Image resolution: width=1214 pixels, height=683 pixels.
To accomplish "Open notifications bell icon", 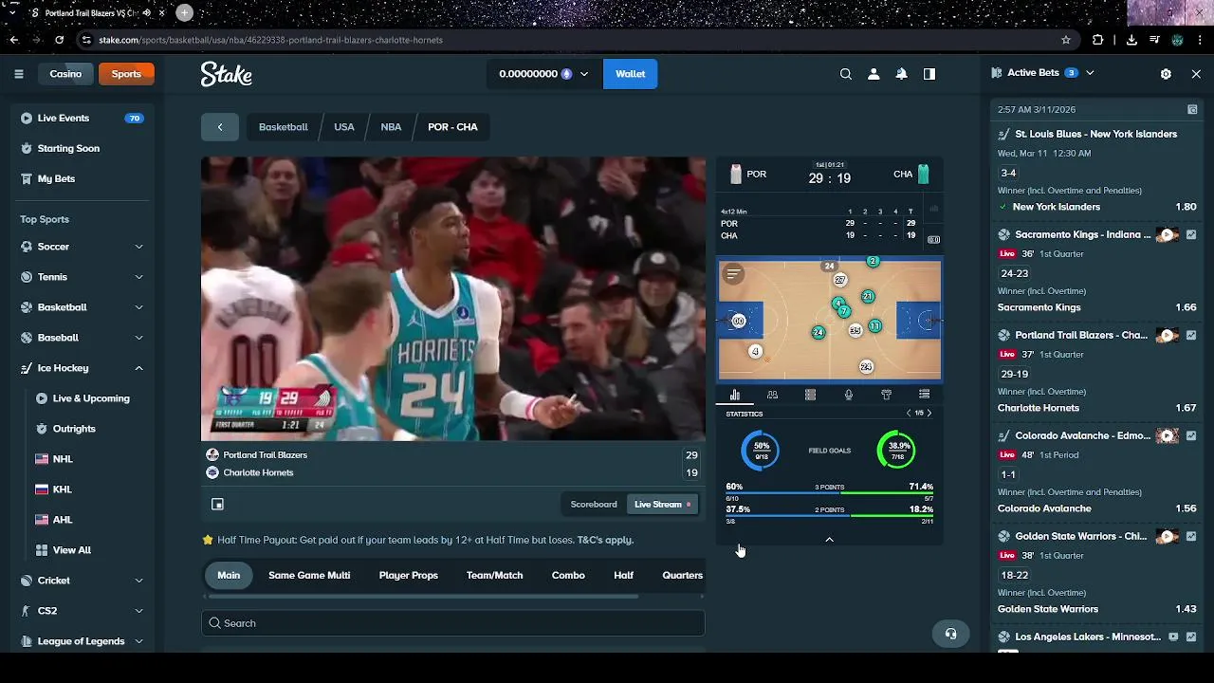I will click(901, 74).
